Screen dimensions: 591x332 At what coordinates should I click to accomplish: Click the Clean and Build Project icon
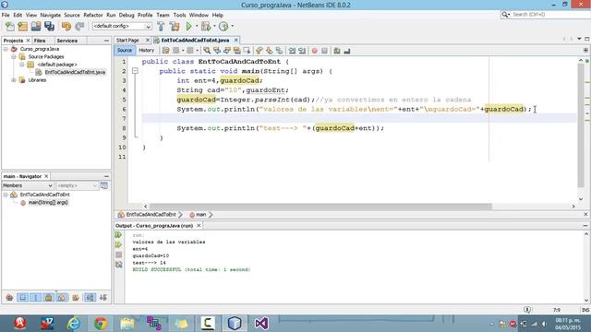(175, 27)
